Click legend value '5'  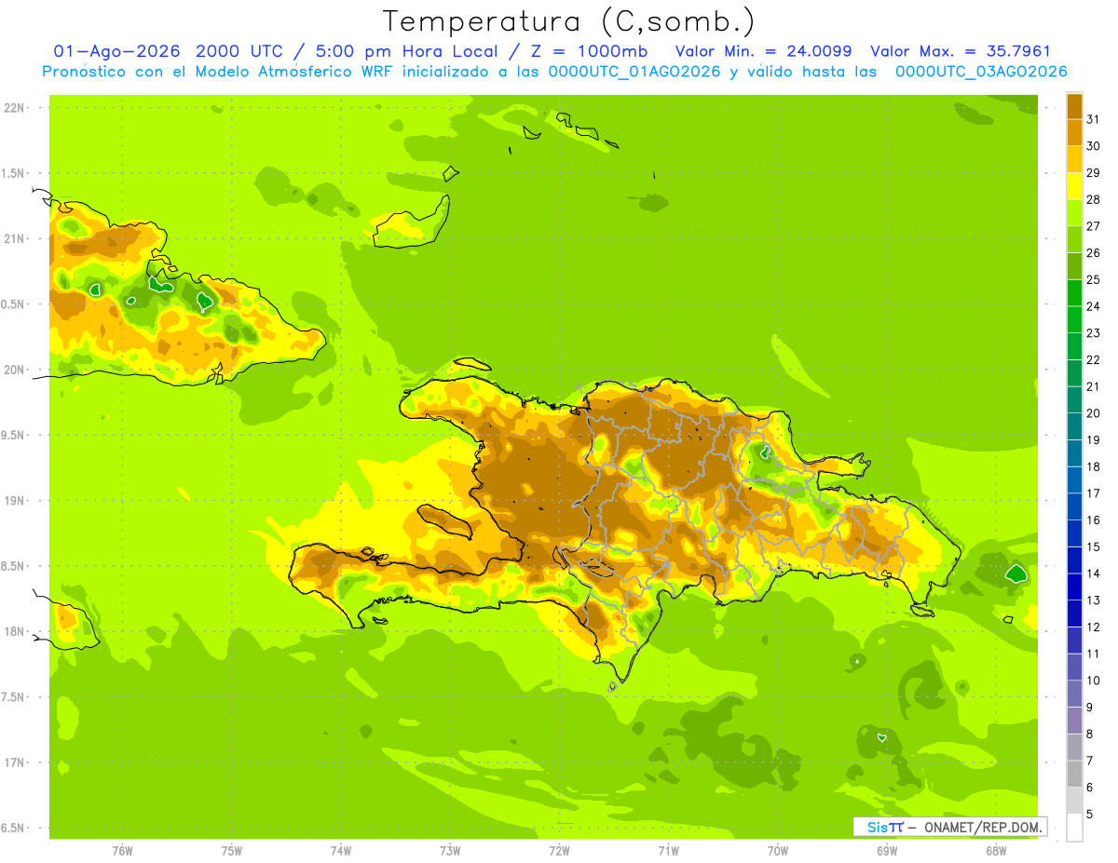(x=1090, y=814)
